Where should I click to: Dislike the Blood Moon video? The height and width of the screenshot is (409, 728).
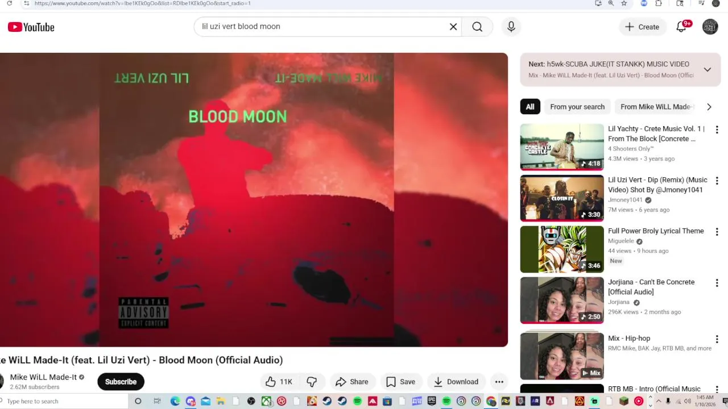[x=312, y=382]
